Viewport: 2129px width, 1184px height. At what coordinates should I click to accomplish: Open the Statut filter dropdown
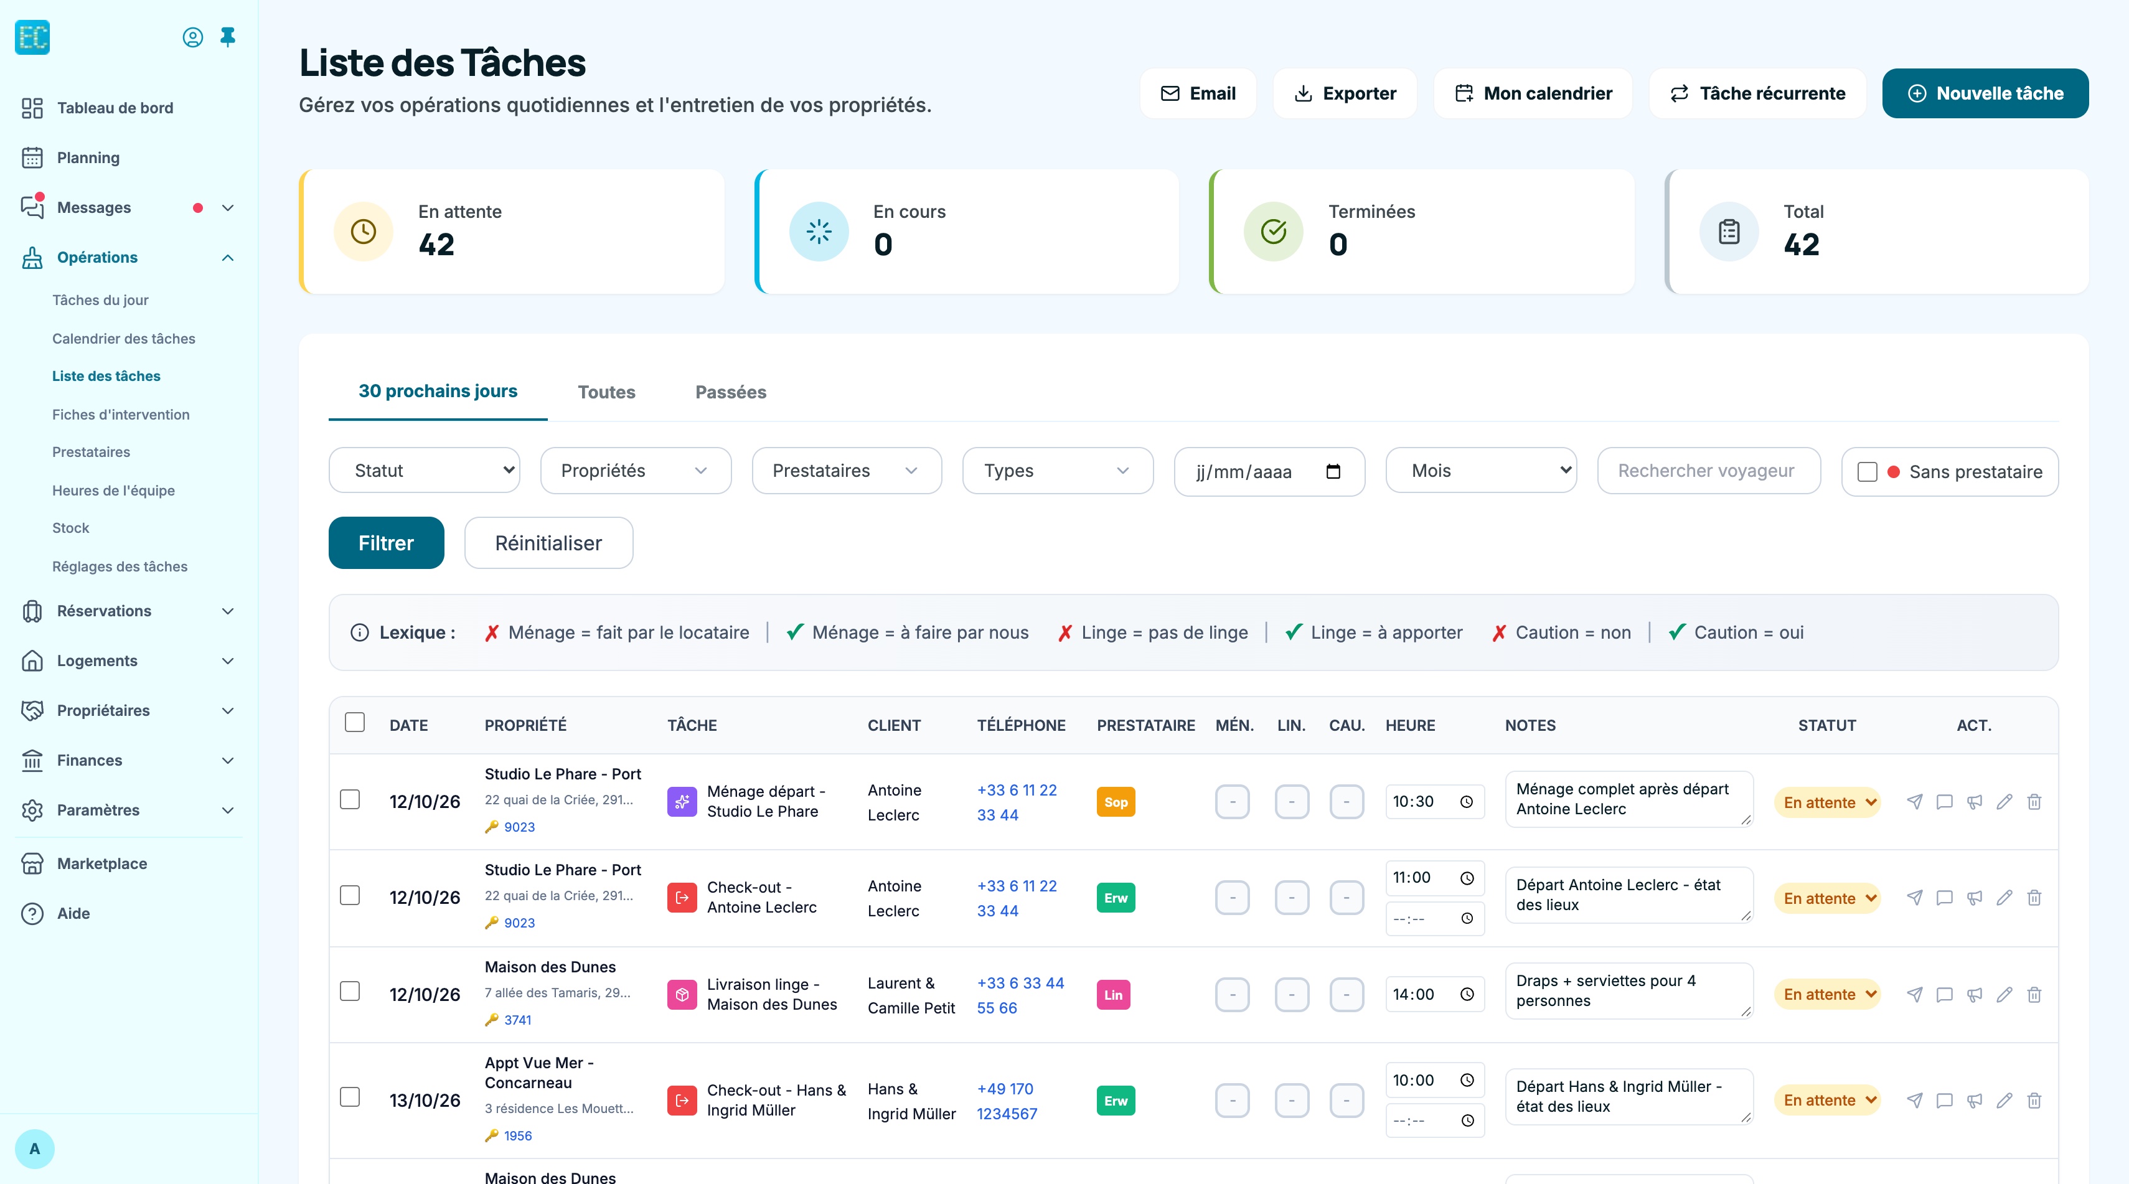424,470
